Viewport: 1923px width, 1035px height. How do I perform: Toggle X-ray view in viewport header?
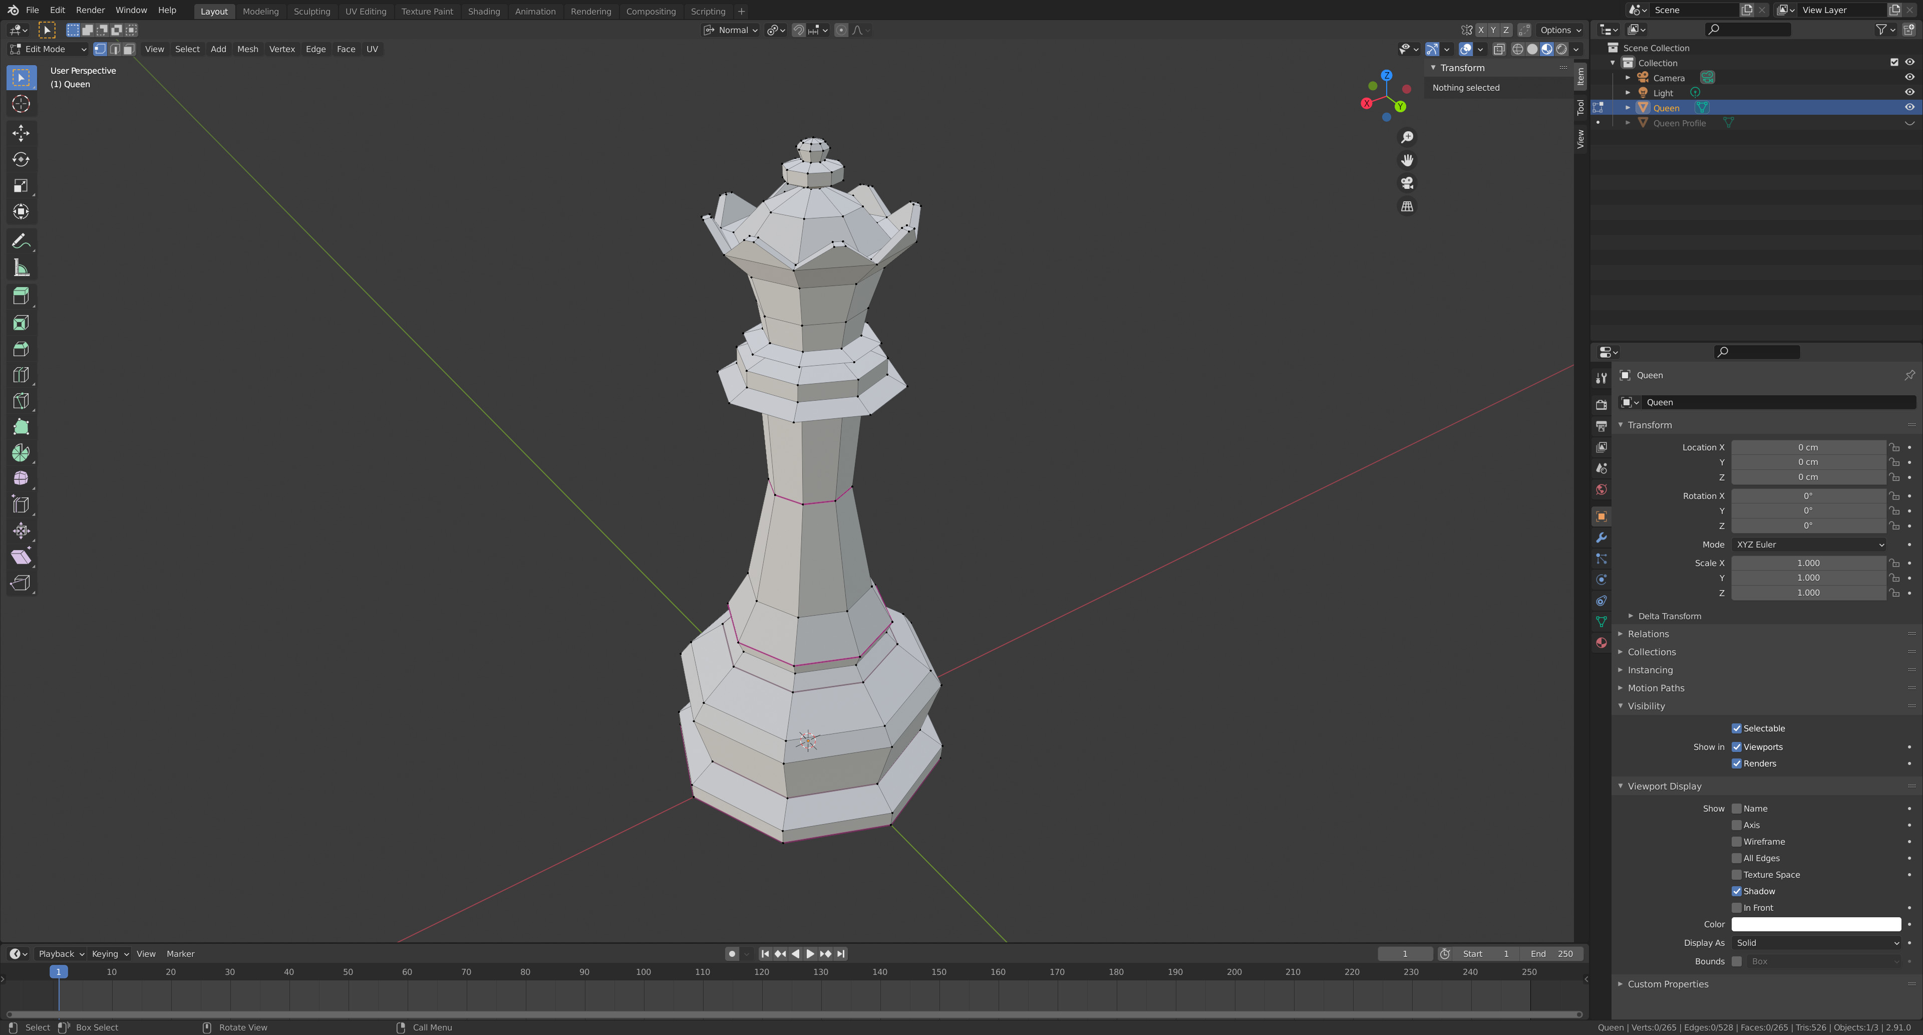coord(1499,49)
